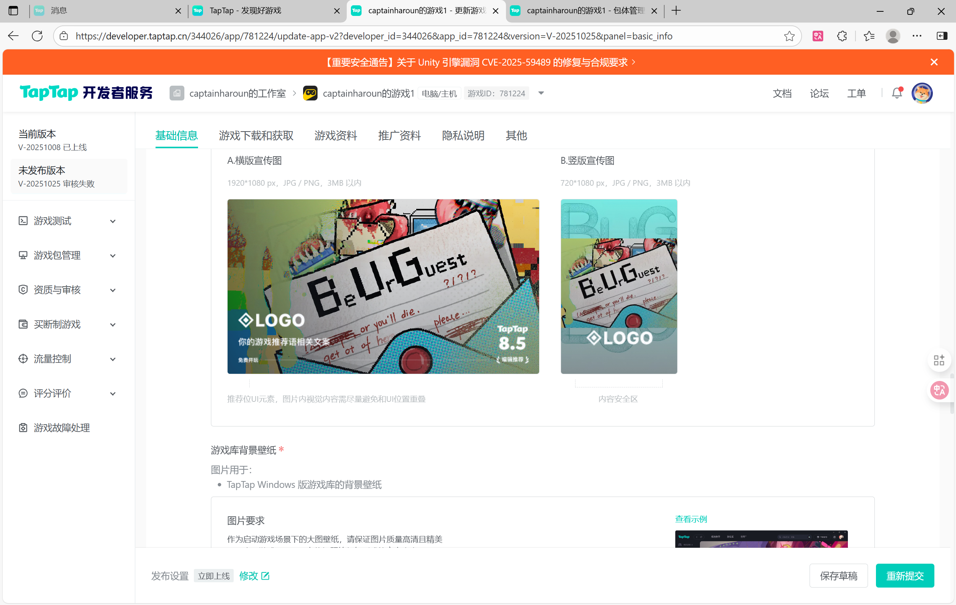956x605 pixels.
Task: Click the horizontal promo image thumbnail
Action: tap(383, 287)
